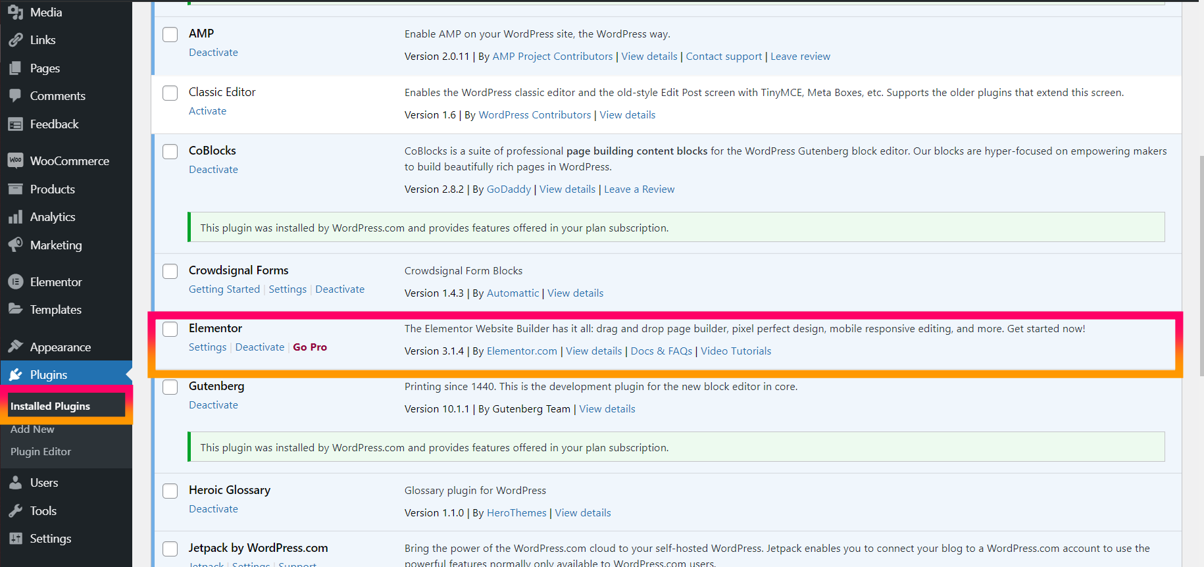Screen dimensions: 1204x567
Task: Click AMP Leave review link
Action: point(800,56)
